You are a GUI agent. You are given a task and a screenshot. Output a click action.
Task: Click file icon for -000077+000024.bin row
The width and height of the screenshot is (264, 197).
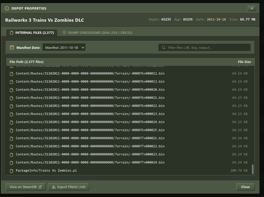[12, 163]
